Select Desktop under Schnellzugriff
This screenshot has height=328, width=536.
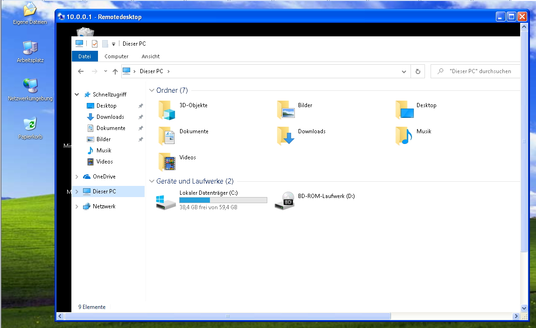point(106,106)
